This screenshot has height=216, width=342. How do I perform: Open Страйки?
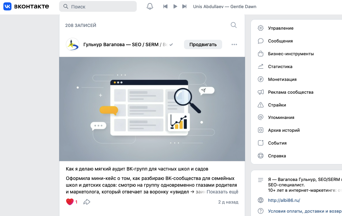tap(277, 105)
